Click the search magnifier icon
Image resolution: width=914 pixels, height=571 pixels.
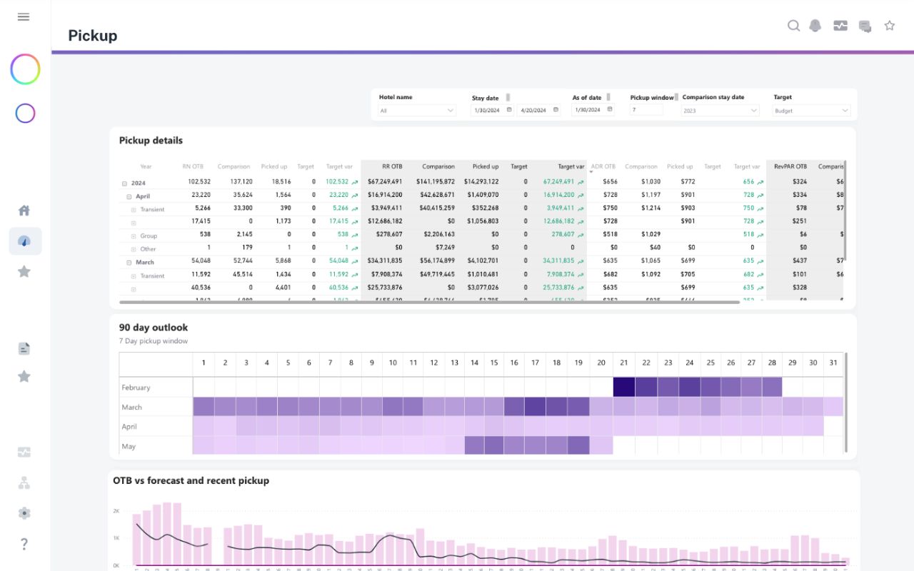tap(793, 26)
